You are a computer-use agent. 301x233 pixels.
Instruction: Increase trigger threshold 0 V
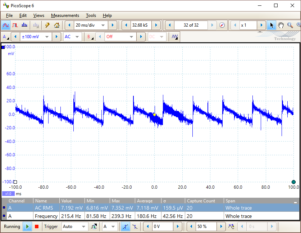178,227
